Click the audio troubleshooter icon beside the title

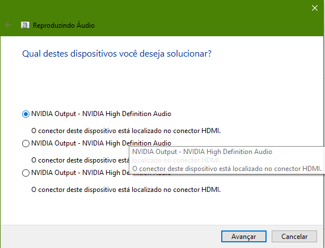pos(25,25)
